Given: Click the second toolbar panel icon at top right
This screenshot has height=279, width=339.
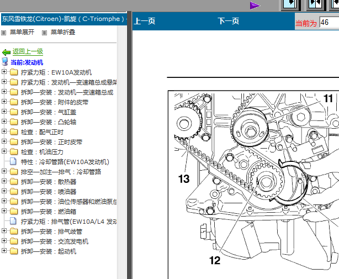Looking at the screenshot, I should pyautogui.click(x=316, y=5).
